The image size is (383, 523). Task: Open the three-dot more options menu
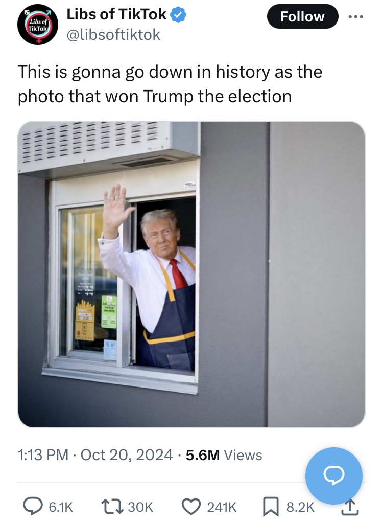[356, 16]
